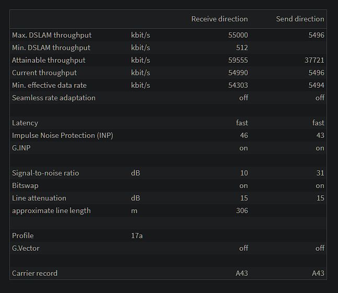The width and height of the screenshot is (338, 293).
Task: Select the Attainable throughput label
Action: (x=49, y=60)
